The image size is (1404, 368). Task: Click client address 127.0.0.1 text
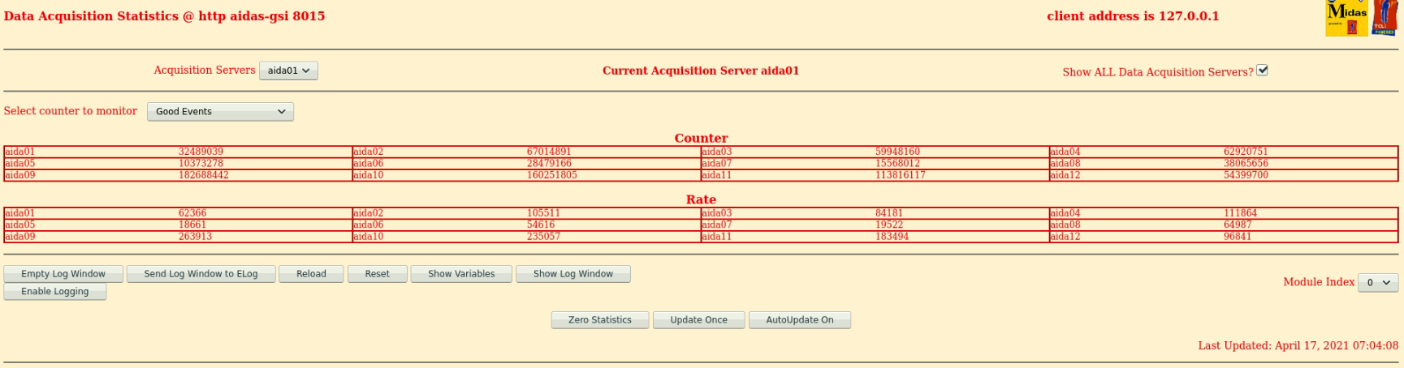point(1133,16)
